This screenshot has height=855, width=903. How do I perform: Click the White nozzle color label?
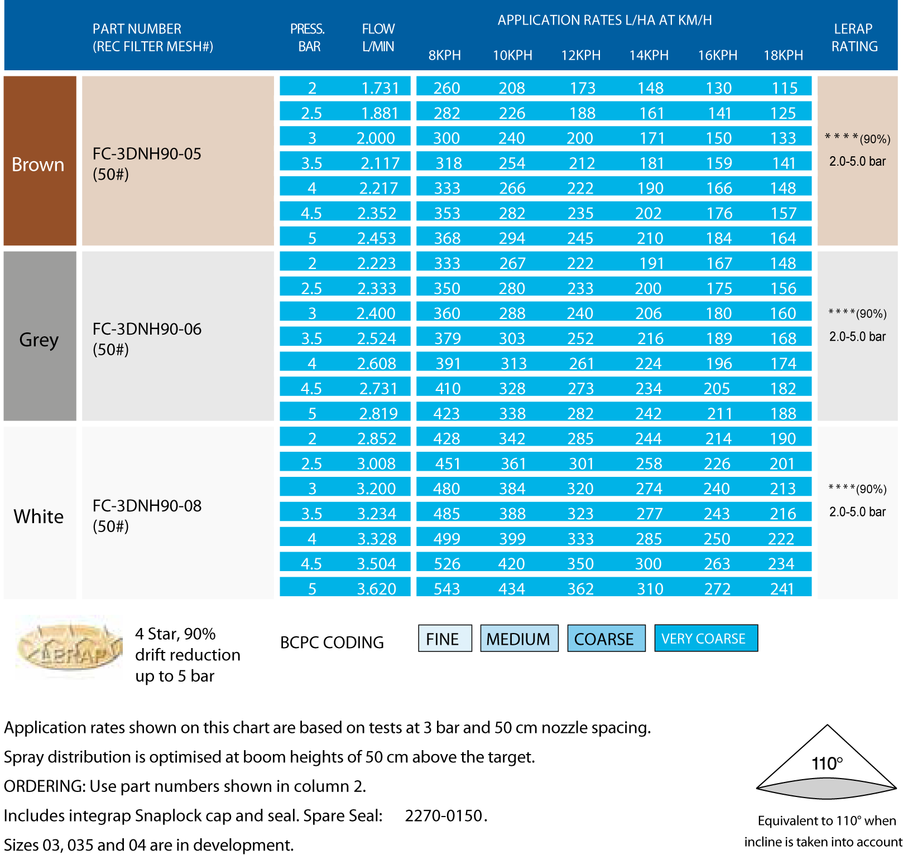pyautogui.click(x=39, y=516)
